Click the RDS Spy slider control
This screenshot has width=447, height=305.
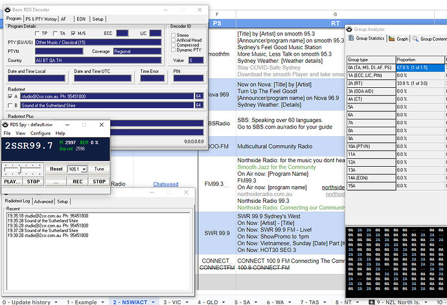click(21, 169)
